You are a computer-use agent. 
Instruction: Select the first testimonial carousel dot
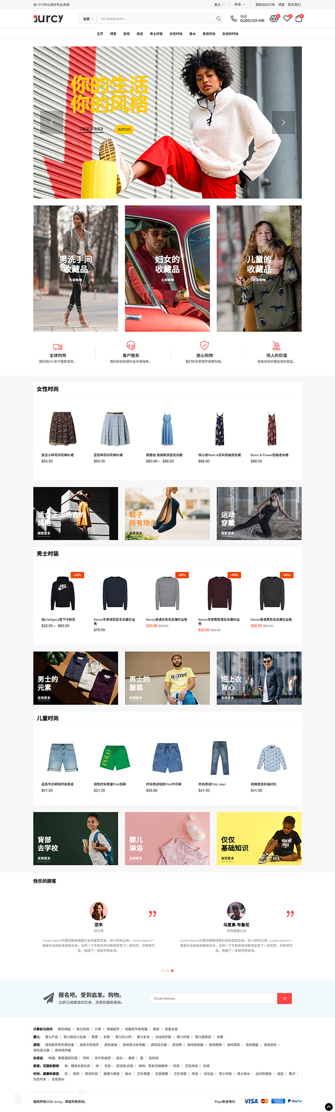pos(163,970)
